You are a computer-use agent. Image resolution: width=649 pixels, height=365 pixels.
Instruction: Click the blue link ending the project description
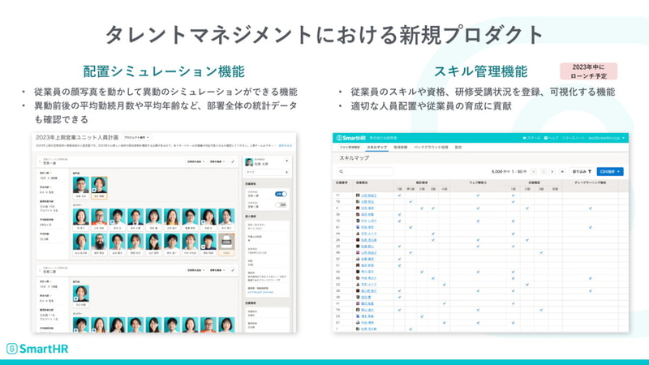(x=286, y=146)
